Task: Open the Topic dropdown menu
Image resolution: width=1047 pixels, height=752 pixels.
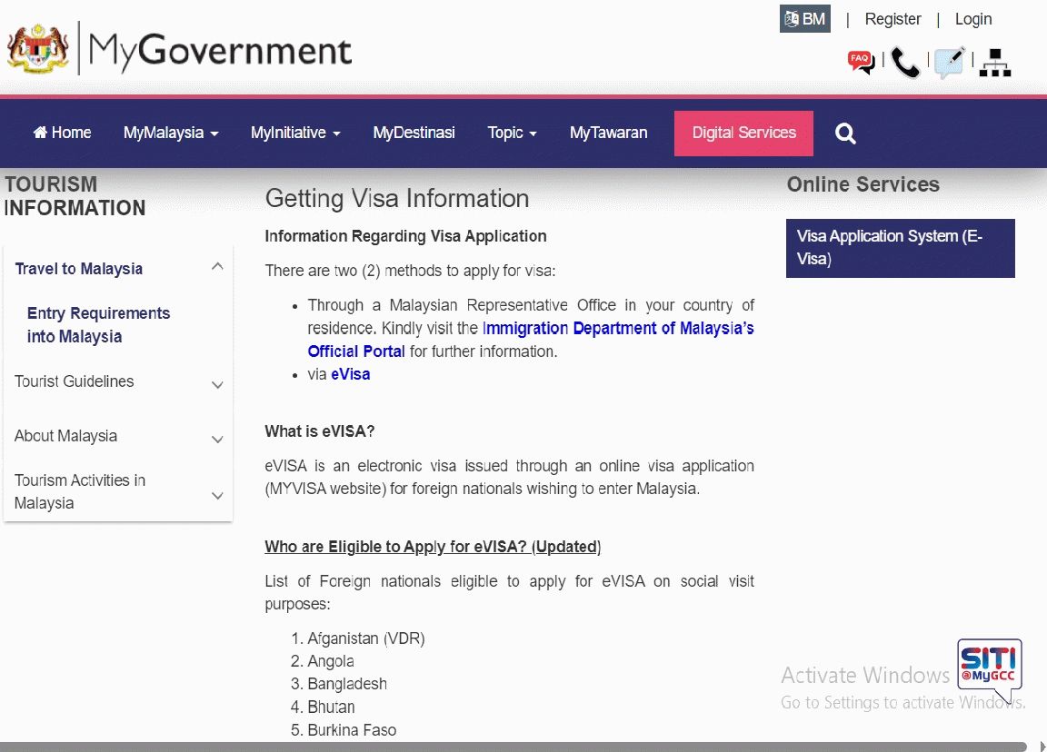Action: [x=512, y=134]
